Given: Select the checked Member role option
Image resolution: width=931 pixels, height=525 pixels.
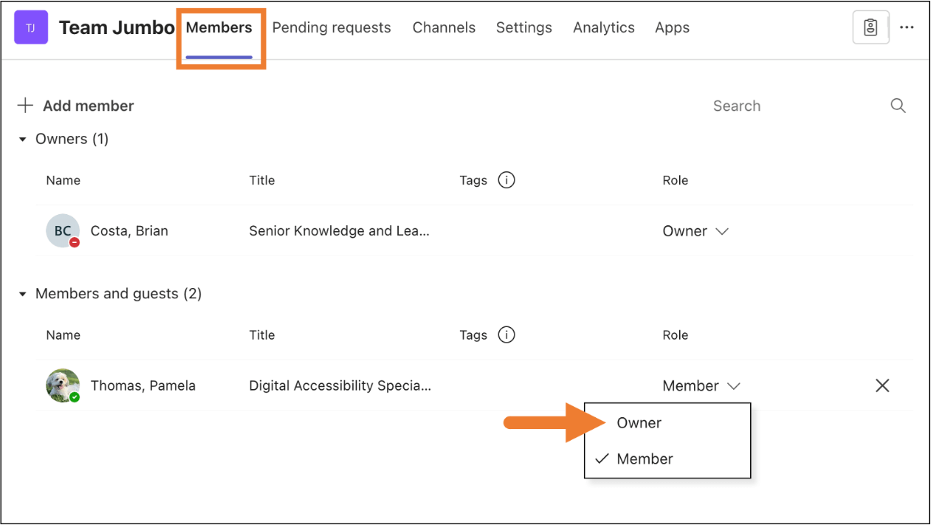Looking at the screenshot, I should [645, 459].
